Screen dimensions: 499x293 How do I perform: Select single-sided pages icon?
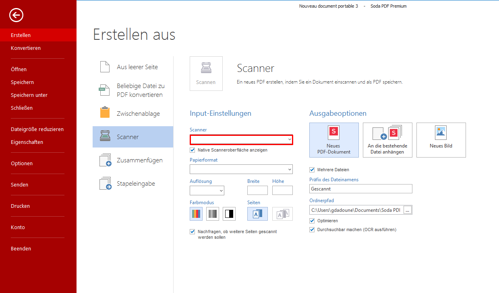click(257, 214)
